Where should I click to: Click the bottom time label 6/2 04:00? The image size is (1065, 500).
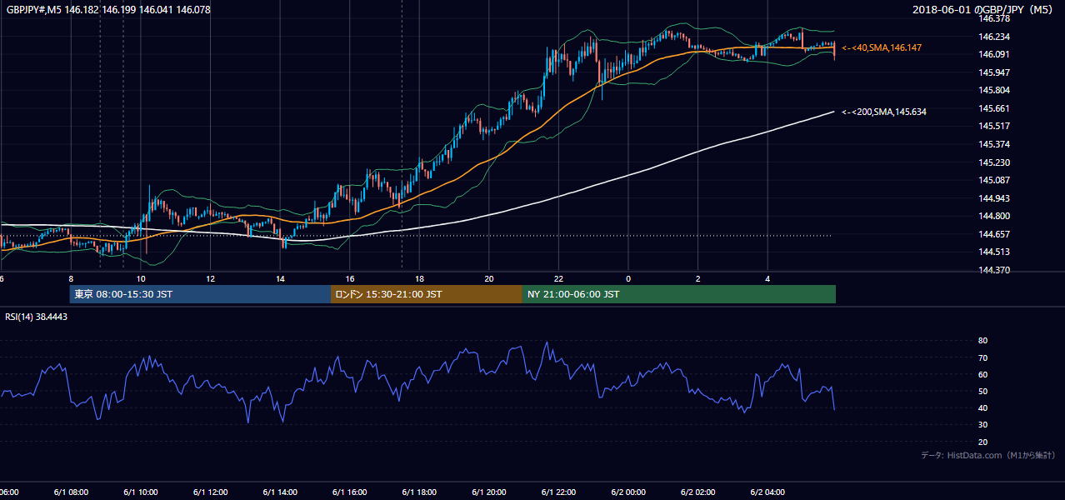coord(768,492)
